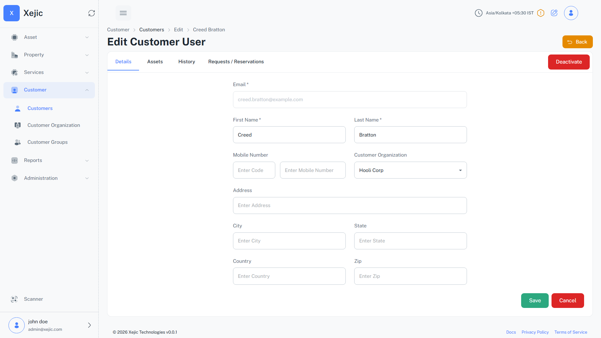Click the Customers person icon
This screenshot has height=338, width=601.
pyautogui.click(x=18, y=108)
